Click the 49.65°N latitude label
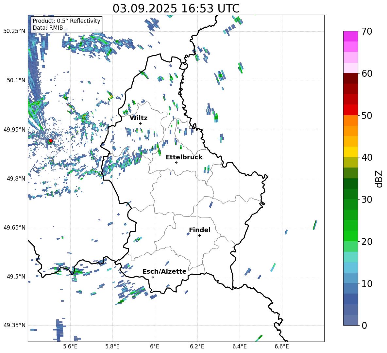The width and height of the screenshot is (387, 353). pos(14,227)
